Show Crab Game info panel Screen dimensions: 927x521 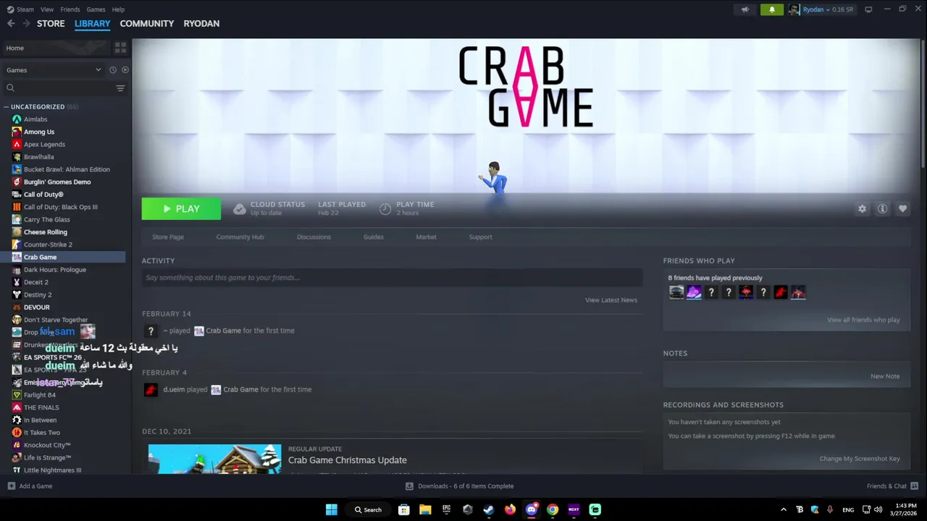tap(882, 208)
